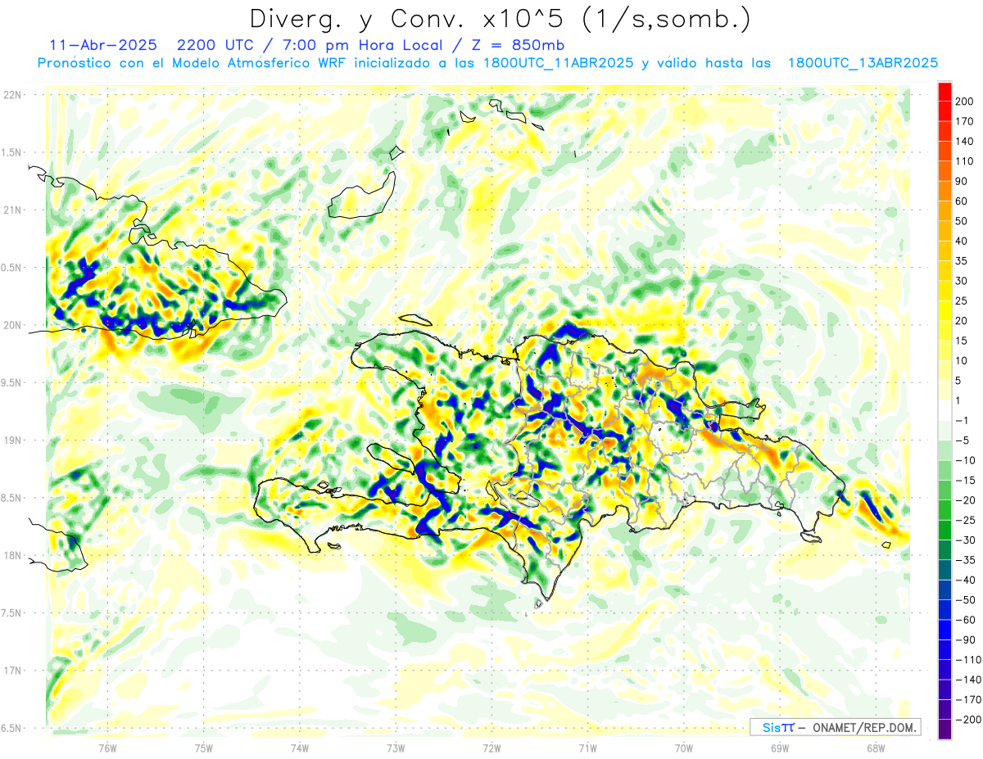Click the '-40' color bar label
Viewport: 983px width, 759px height.
(966, 581)
